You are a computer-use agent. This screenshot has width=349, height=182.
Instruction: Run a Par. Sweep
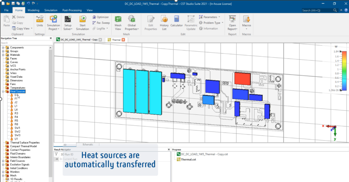[101, 23]
